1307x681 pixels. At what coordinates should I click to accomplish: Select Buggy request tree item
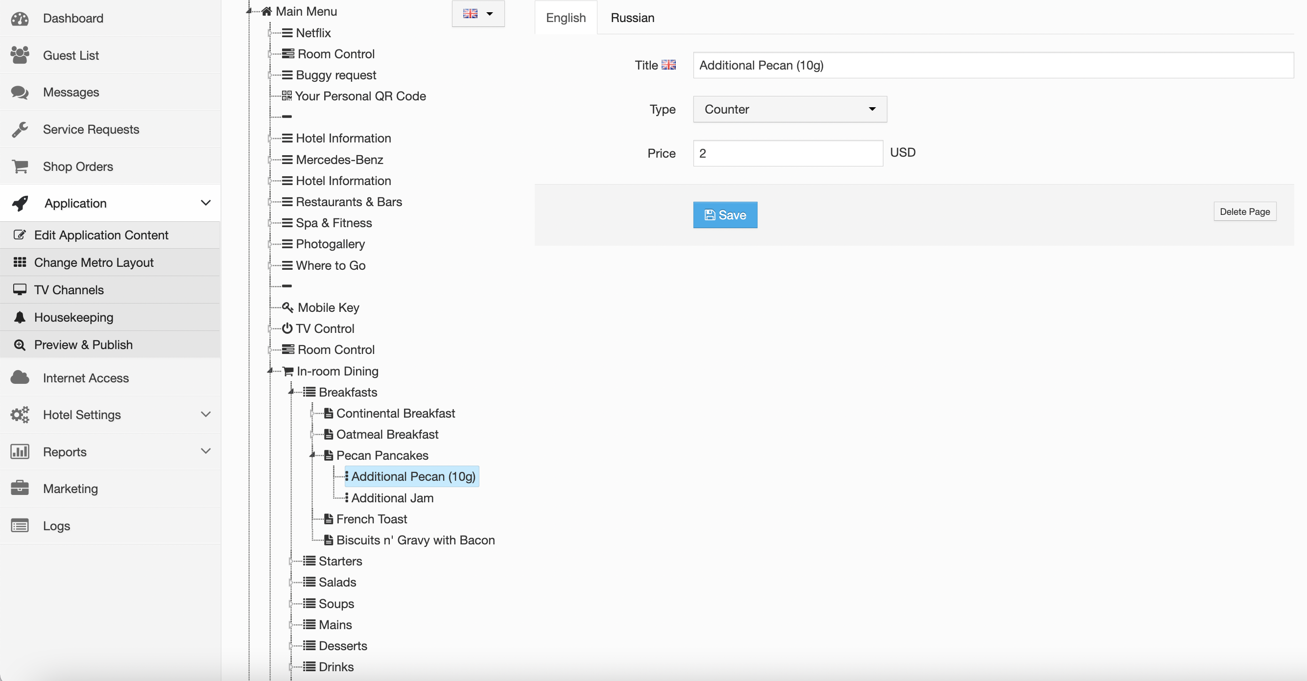point(335,75)
